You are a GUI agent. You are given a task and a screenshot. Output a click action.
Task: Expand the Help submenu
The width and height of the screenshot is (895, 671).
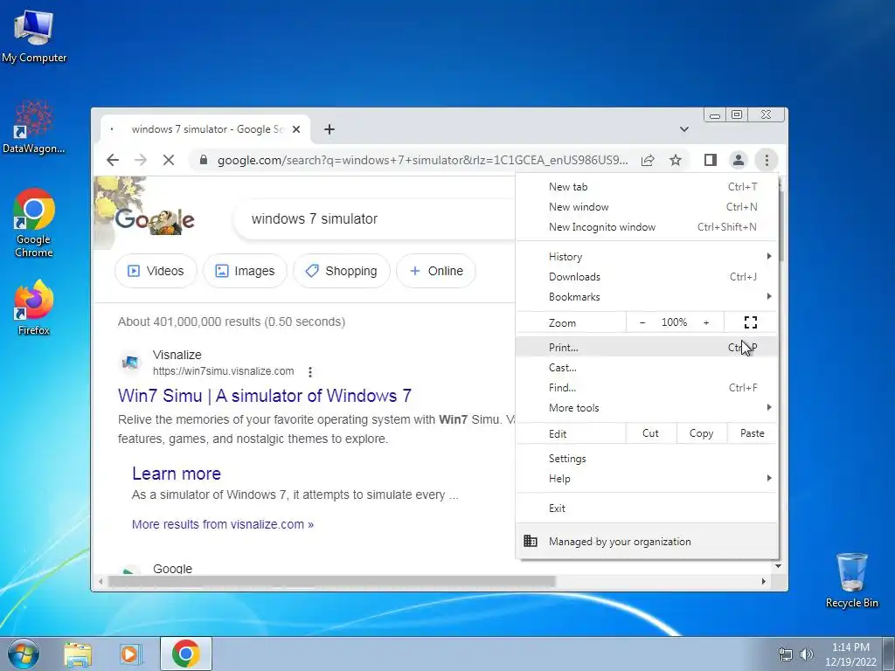tap(647, 478)
